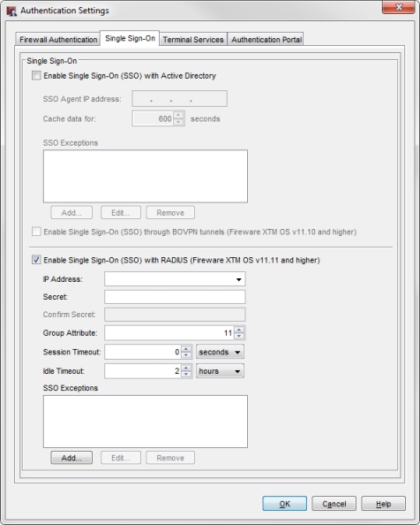
Task: Uncheck Enable SSO with RADIUS checkbox
Action: 36,260
